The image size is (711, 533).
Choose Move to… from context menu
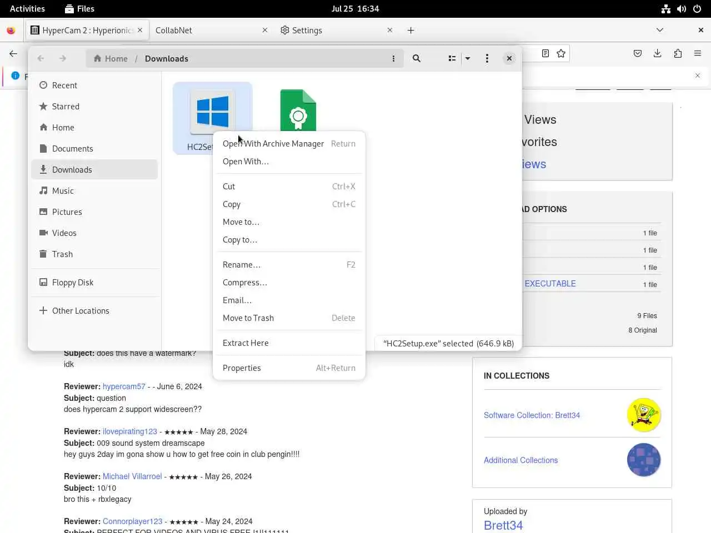289,222
